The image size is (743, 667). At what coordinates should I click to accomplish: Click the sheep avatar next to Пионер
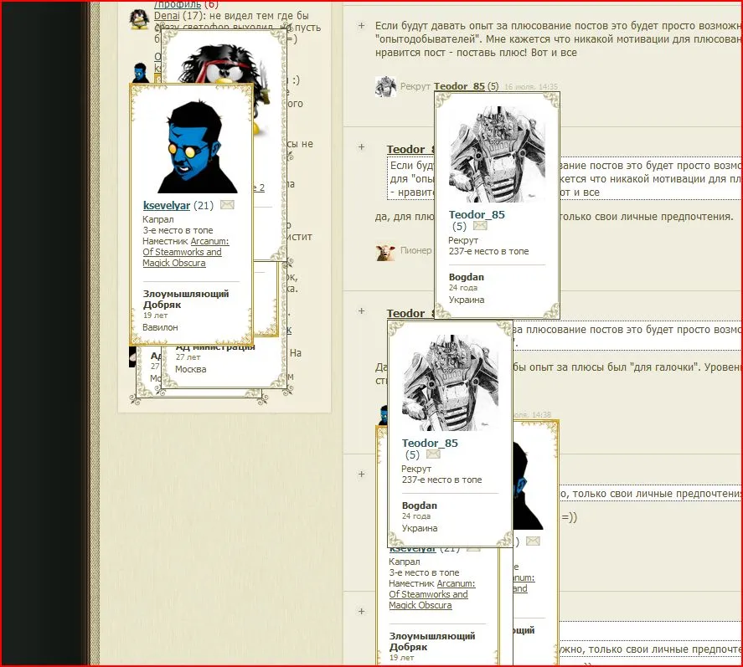385,251
